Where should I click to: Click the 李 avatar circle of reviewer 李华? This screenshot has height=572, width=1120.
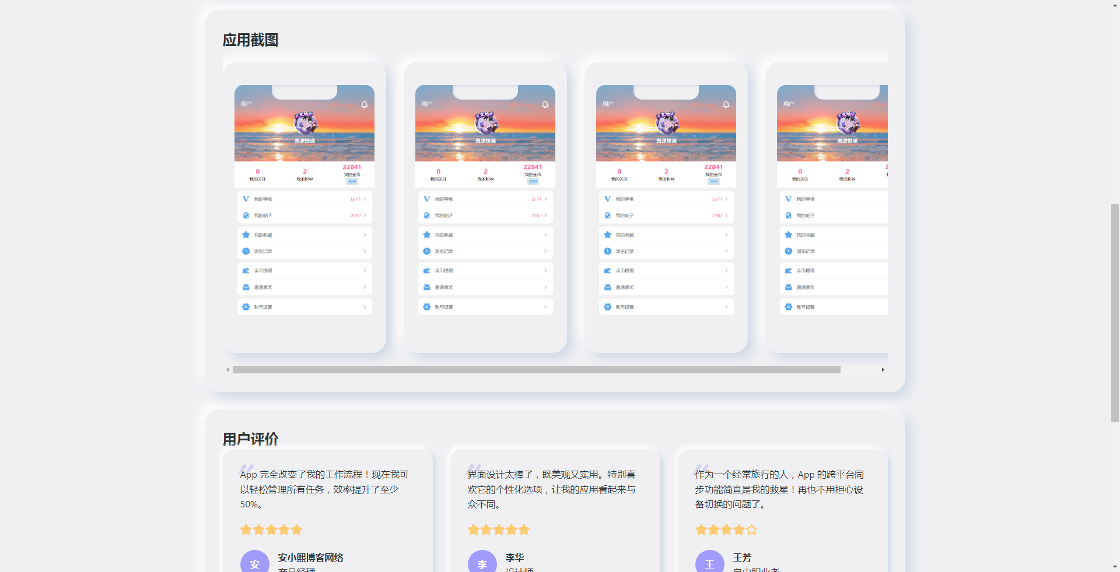pos(482,563)
